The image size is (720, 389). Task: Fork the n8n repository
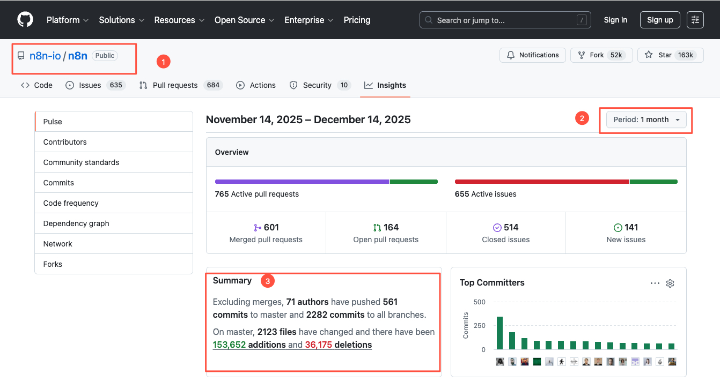pos(601,55)
